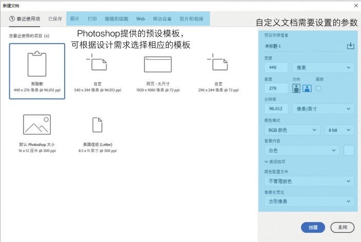This screenshot has height=242, width=361.
Task: Switch to the 移动设备 tab
Action: click(x=163, y=18)
